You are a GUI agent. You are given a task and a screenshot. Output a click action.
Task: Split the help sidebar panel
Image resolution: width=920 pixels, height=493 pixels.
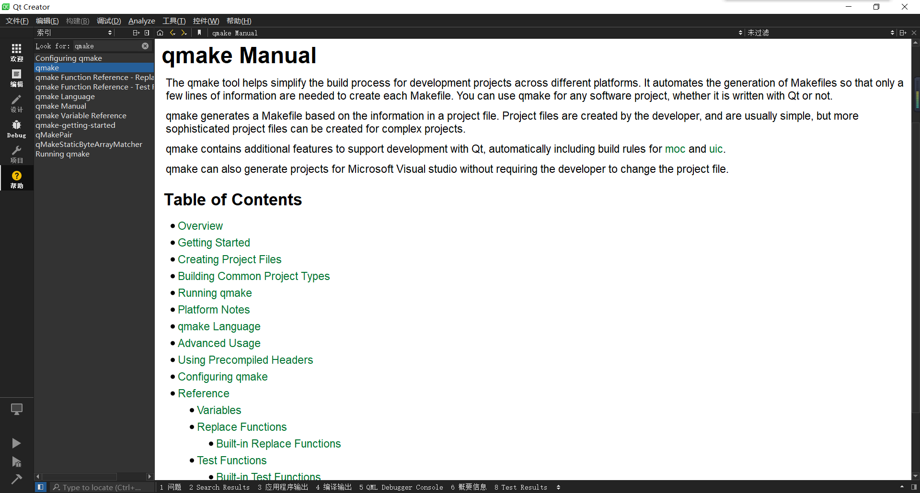136,33
